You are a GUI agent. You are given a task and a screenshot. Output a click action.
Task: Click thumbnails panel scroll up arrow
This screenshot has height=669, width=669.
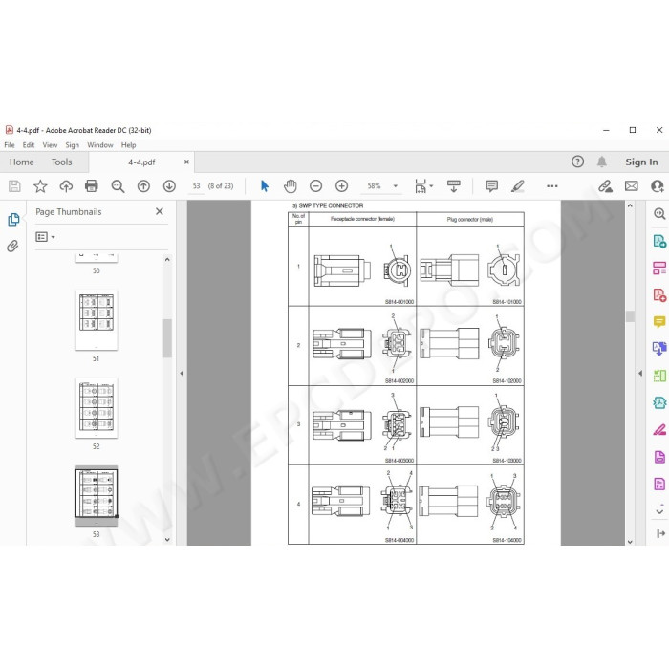(167, 259)
